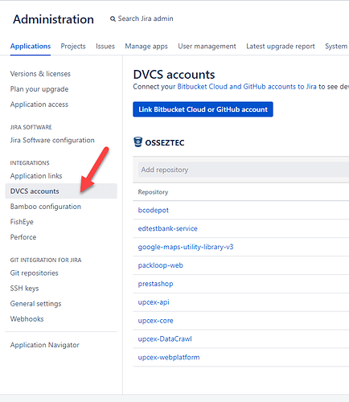
Task: Click the JIRA SOFTWARE section label
Action: (x=31, y=127)
